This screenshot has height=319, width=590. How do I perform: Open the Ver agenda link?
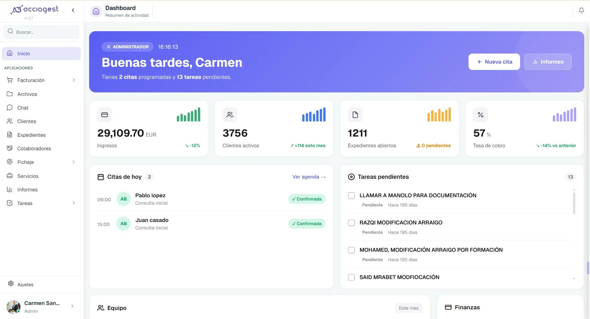point(309,177)
